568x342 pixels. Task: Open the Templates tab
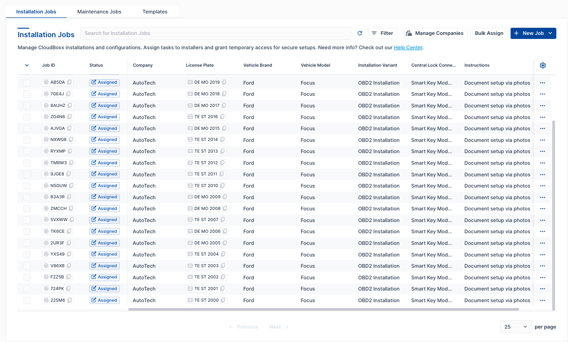point(155,12)
